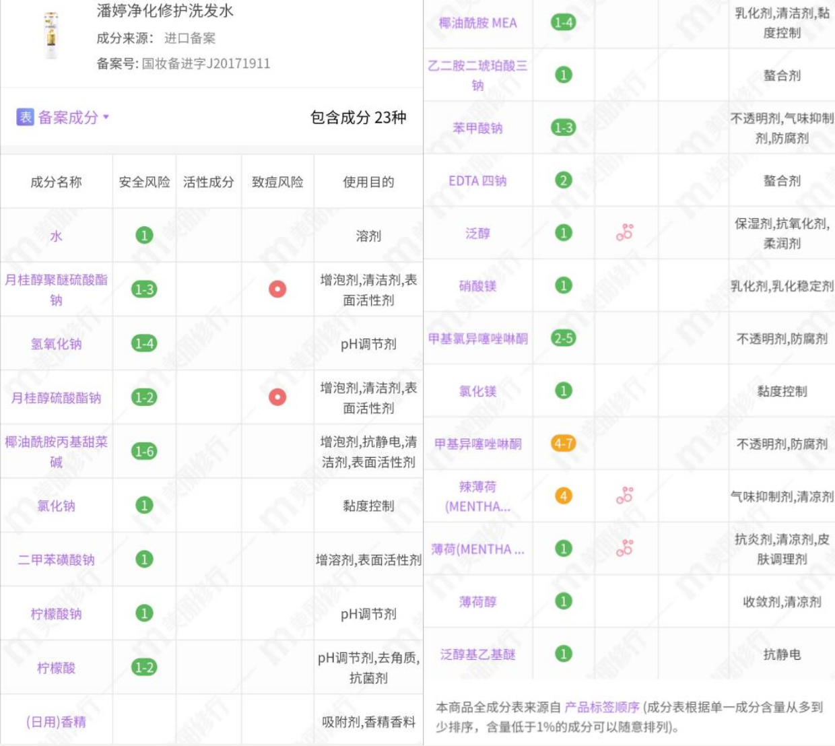Open the ingredient page for 柠檬酸钠
The image size is (835, 746).
[x=57, y=613]
